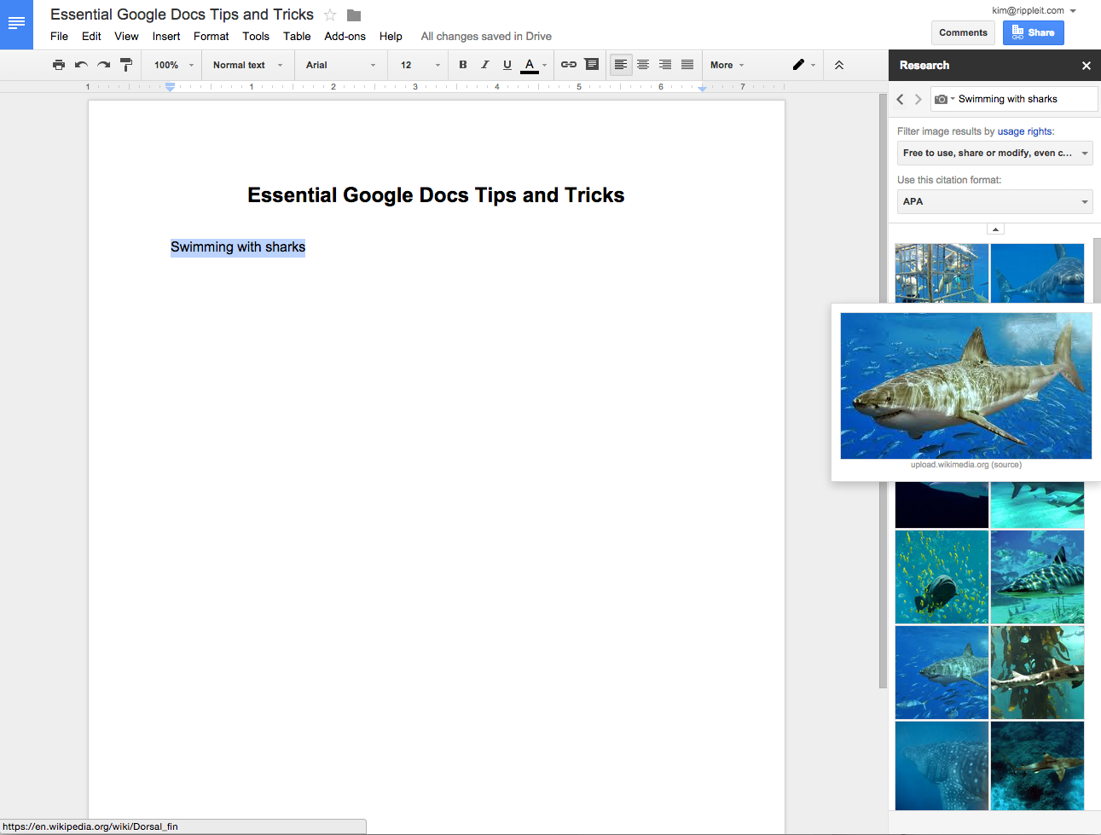This screenshot has height=835, width=1101.
Task: Toggle bold formatting
Action: pyautogui.click(x=463, y=65)
